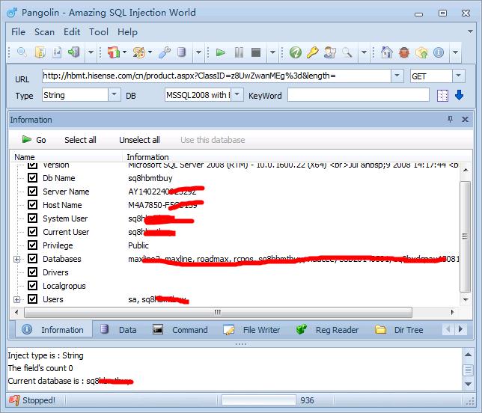Open dropdown arrow beside palette icon
482x413 pixels.
(x=150, y=52)
